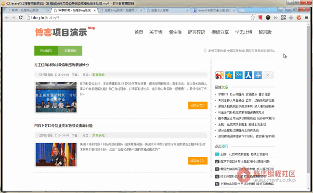Close the 后盾个人博客 browser tab
Viewport: 313px width, 193px height.
187,11
